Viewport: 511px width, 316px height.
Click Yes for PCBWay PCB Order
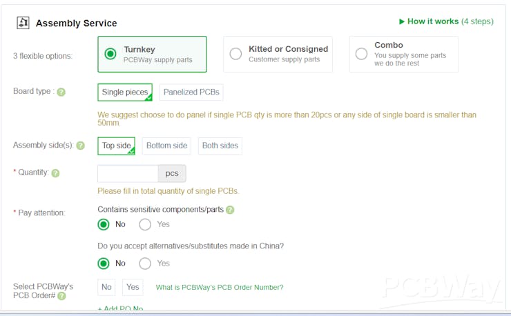pos(133,287)
